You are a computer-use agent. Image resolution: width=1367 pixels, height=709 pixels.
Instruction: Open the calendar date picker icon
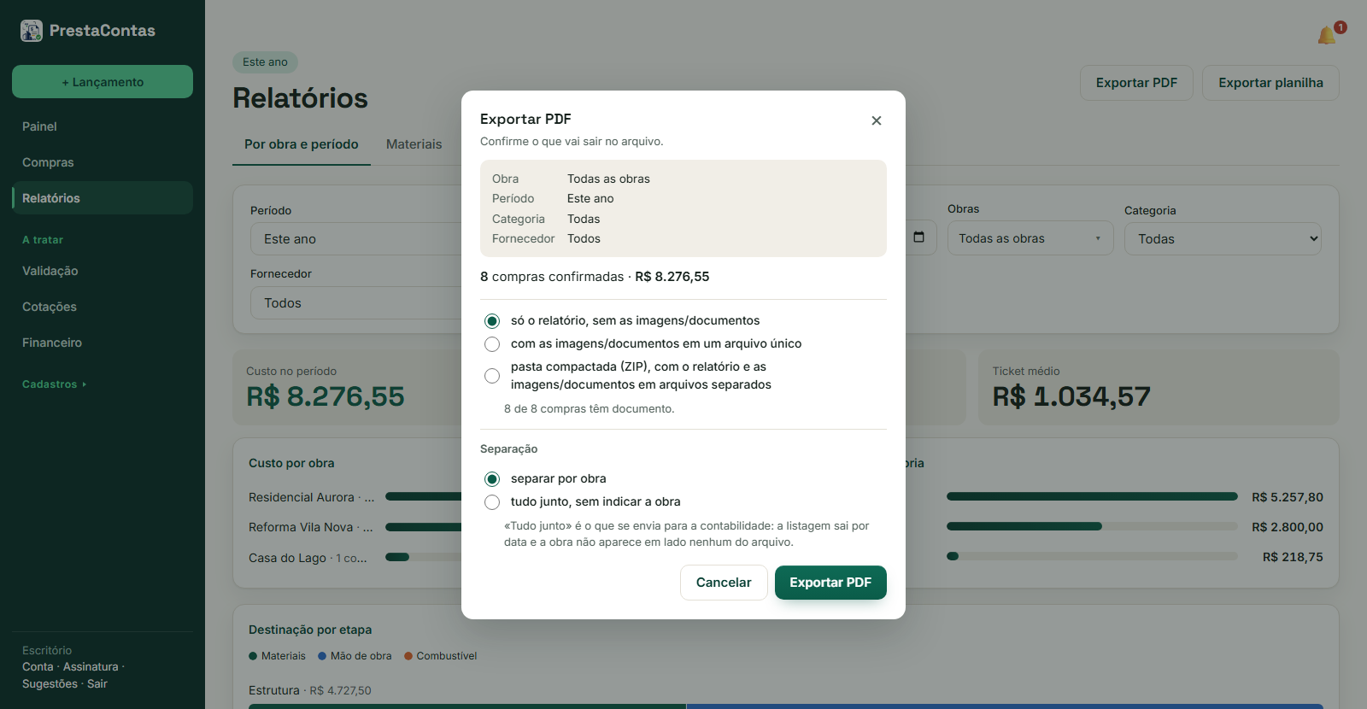pos(918,237)
